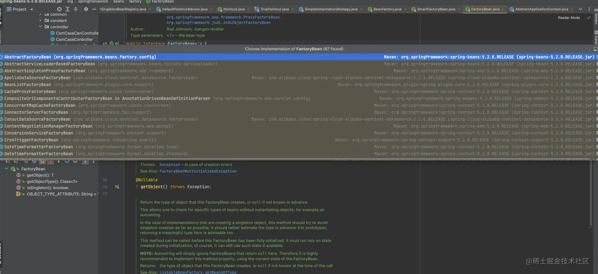Select getObjectType(): Class<?> in Structure

(x=52, y=181)
